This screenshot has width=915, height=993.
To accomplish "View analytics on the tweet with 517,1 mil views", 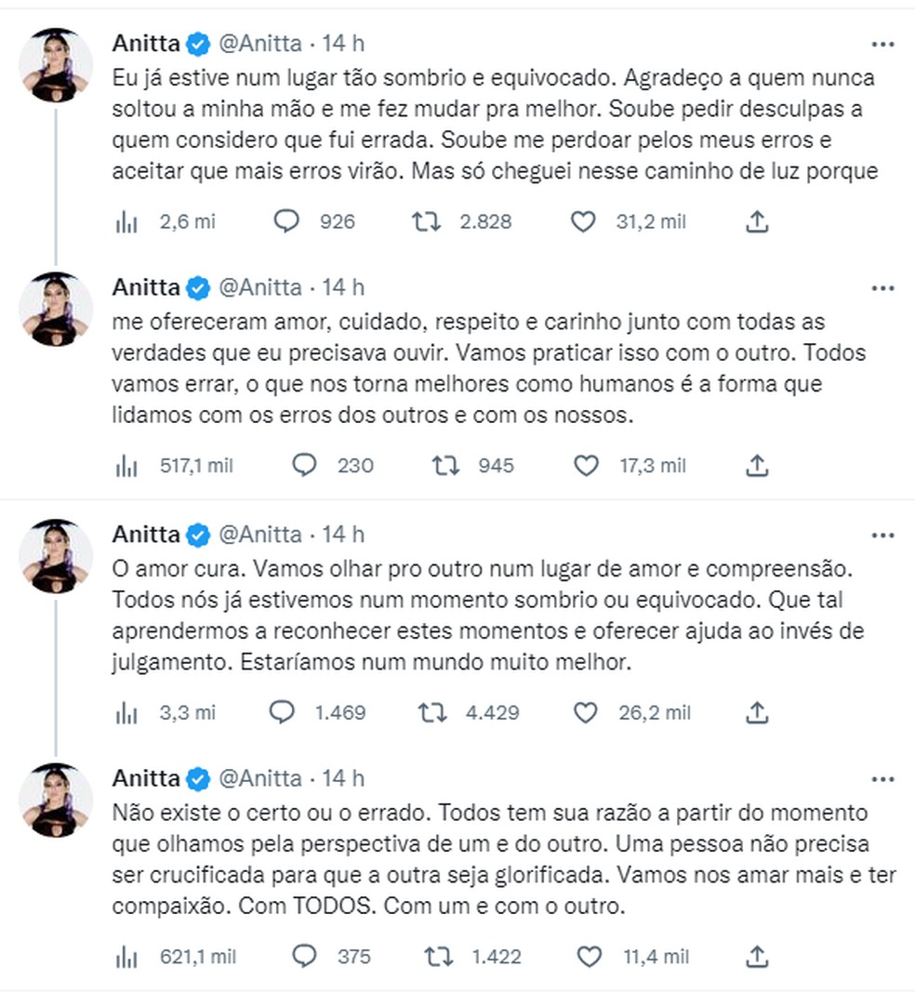I will tap(127, 465).
